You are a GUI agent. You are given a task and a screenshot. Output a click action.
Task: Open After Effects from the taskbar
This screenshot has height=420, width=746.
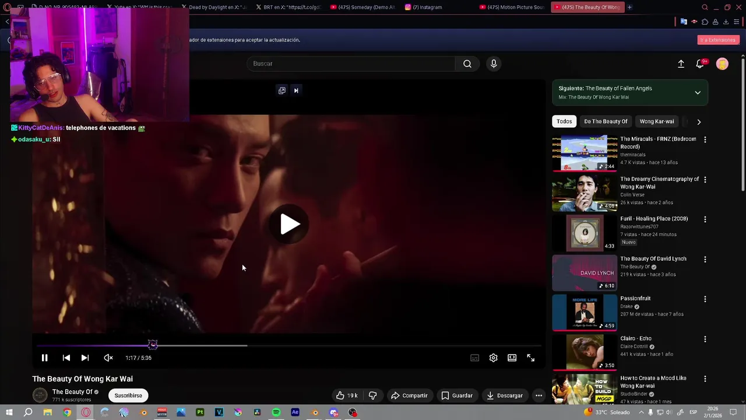point(295,412)
